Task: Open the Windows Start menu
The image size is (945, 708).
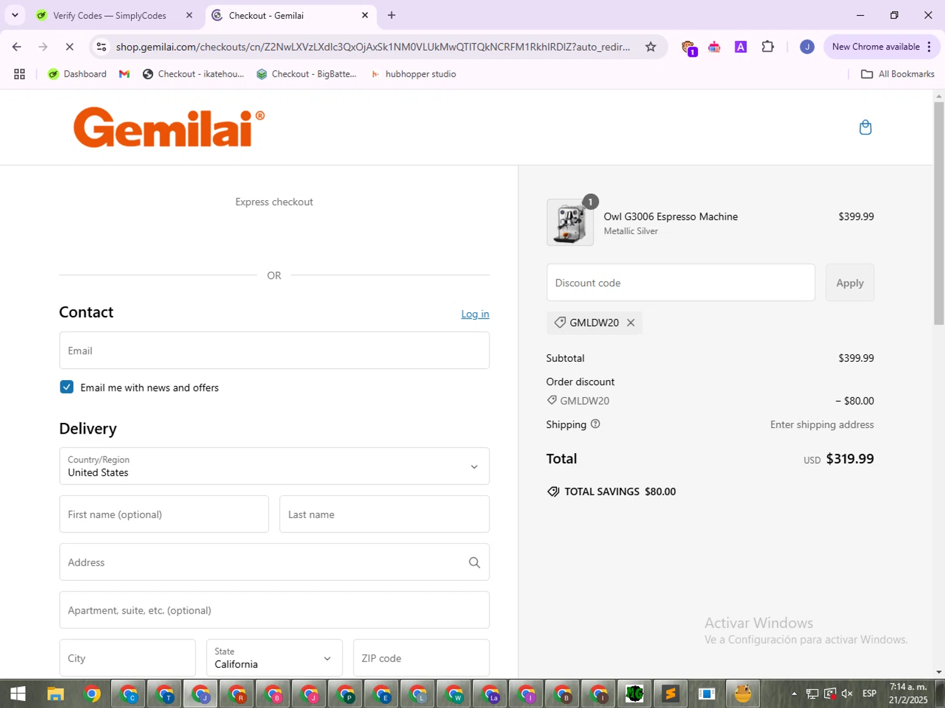Action: tap(18, 694)
